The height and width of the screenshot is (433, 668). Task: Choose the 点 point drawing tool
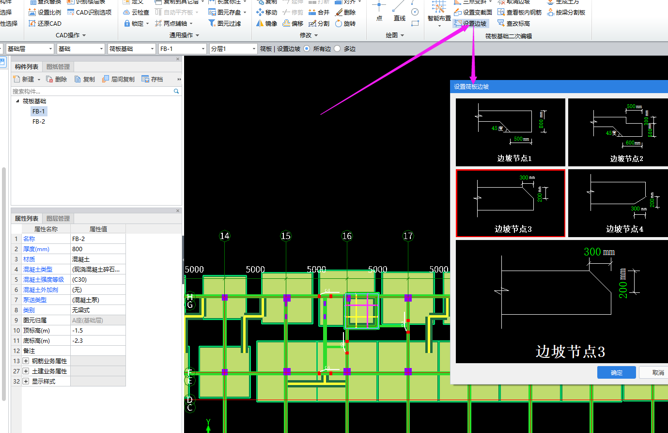(x=379, y=11)
